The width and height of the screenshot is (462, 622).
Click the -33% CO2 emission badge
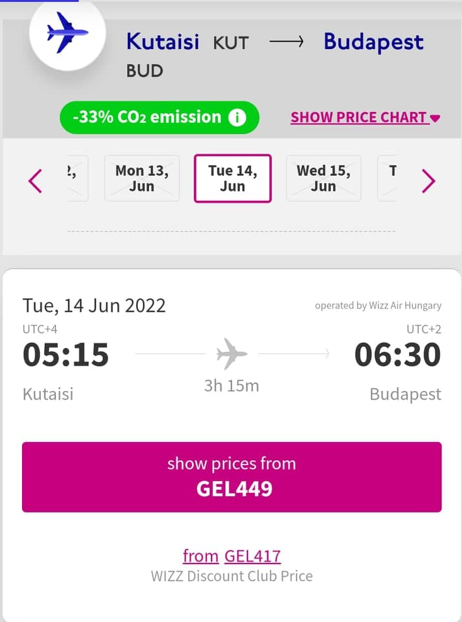coord(159,118)
